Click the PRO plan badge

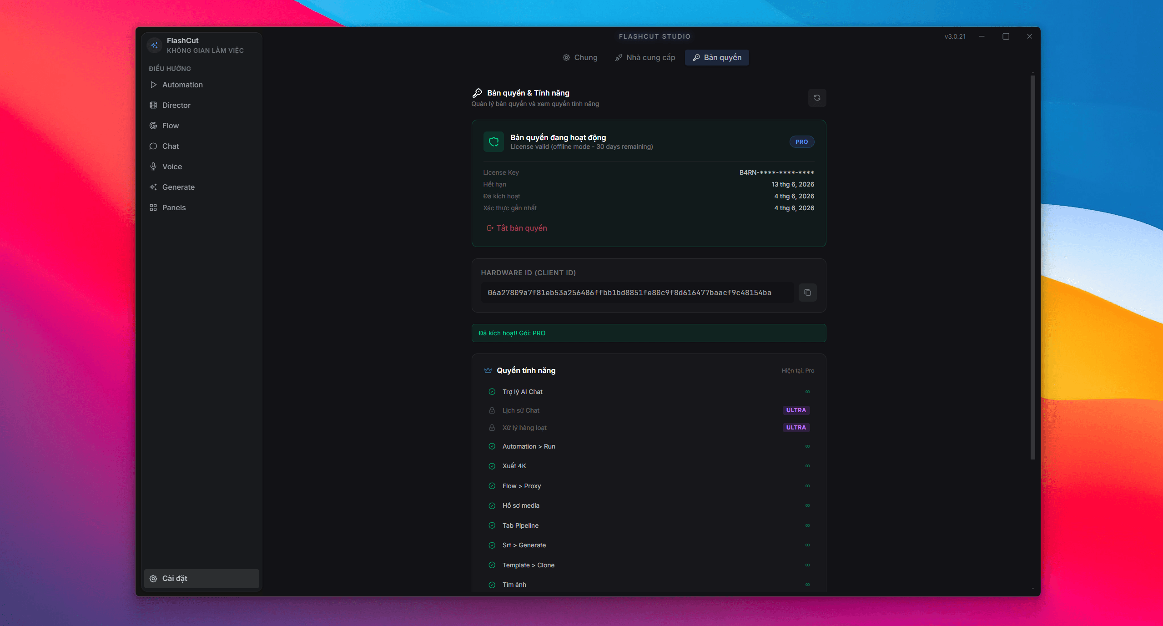coord(801,142)
